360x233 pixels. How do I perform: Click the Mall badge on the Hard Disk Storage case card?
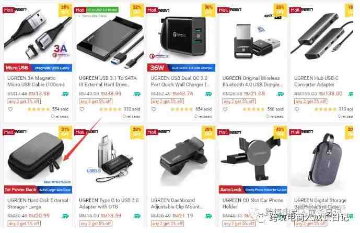coord(8,132)
